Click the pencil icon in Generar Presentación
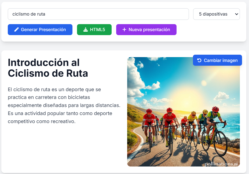This screenshot has height=174, width=249. point(16,30)
